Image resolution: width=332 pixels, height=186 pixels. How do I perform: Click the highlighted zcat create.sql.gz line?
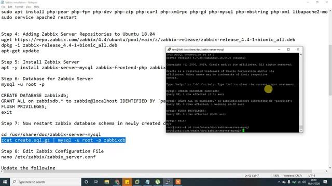point(63,140)
